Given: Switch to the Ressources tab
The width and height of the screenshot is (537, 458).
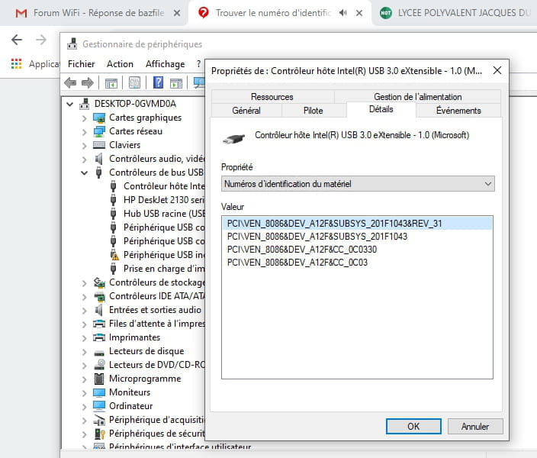Looking at the screenshot, I should click(x=272, y=97).
